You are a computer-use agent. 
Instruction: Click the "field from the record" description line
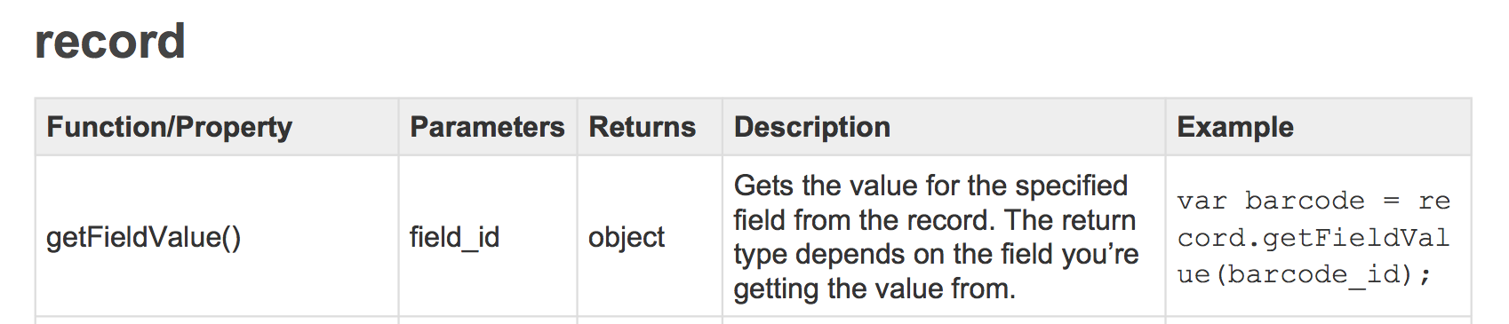934,220
